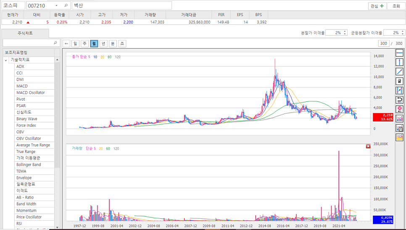The image size is (406, 230).
Task: Click the first 300 candle count field
Action: click(x=384, y=44)
